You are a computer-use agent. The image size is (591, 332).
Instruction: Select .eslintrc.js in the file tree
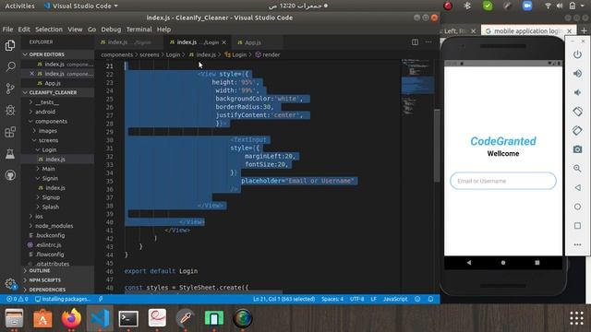click(48, 244)
